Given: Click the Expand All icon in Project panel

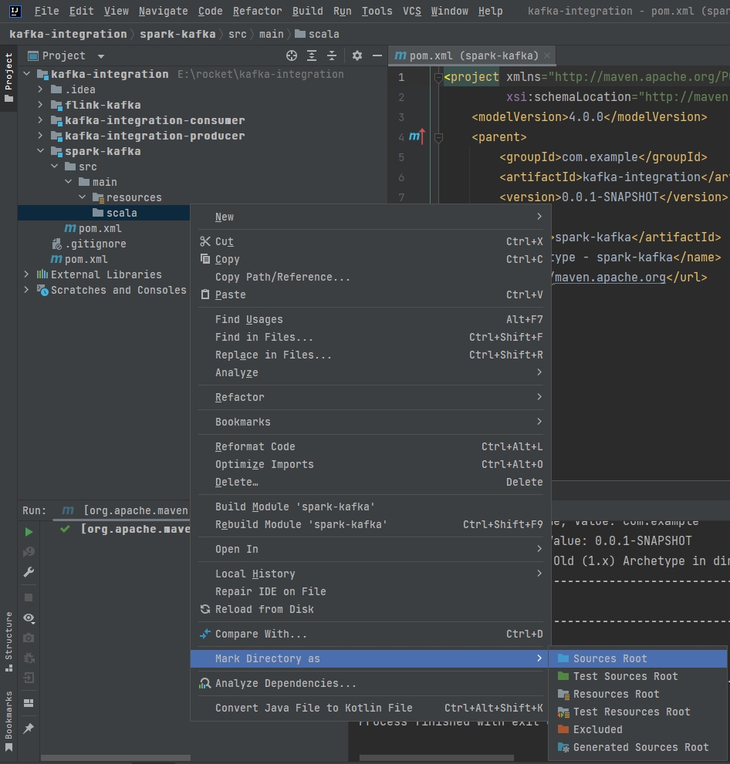Looking at the screenshot, I should click(312, 56).
